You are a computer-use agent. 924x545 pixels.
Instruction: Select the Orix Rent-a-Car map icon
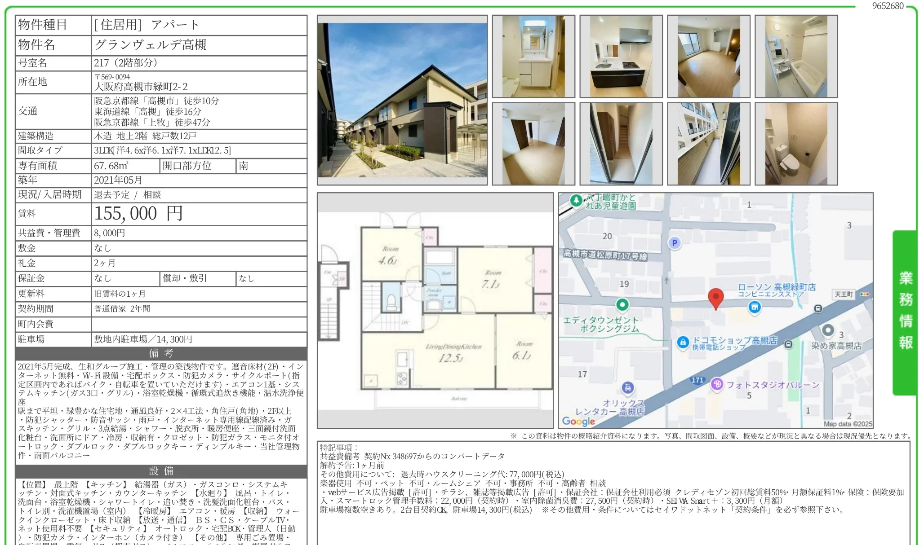[x=627, y=387]
